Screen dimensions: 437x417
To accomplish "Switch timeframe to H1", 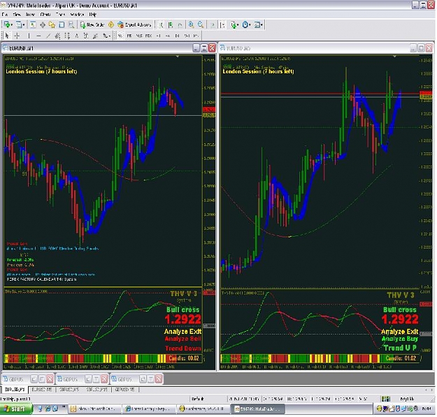I will pos(159,36).
